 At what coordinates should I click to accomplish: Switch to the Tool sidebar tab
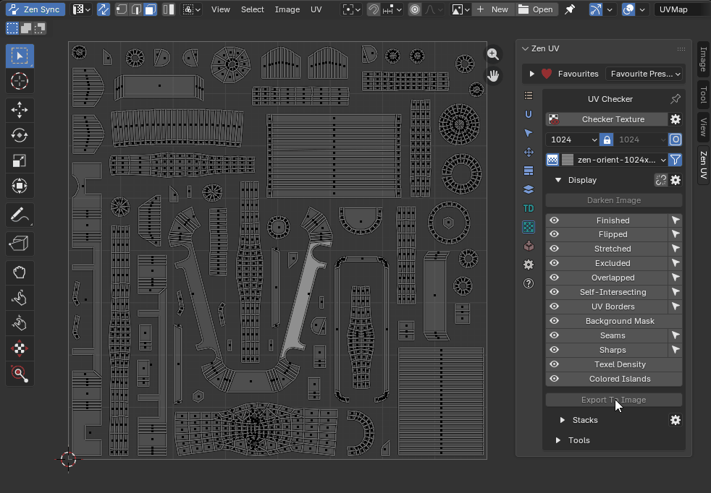coord(702,95)
